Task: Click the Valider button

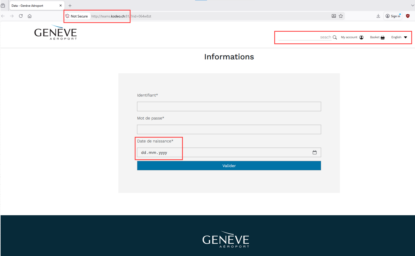Action: (229, 166)
